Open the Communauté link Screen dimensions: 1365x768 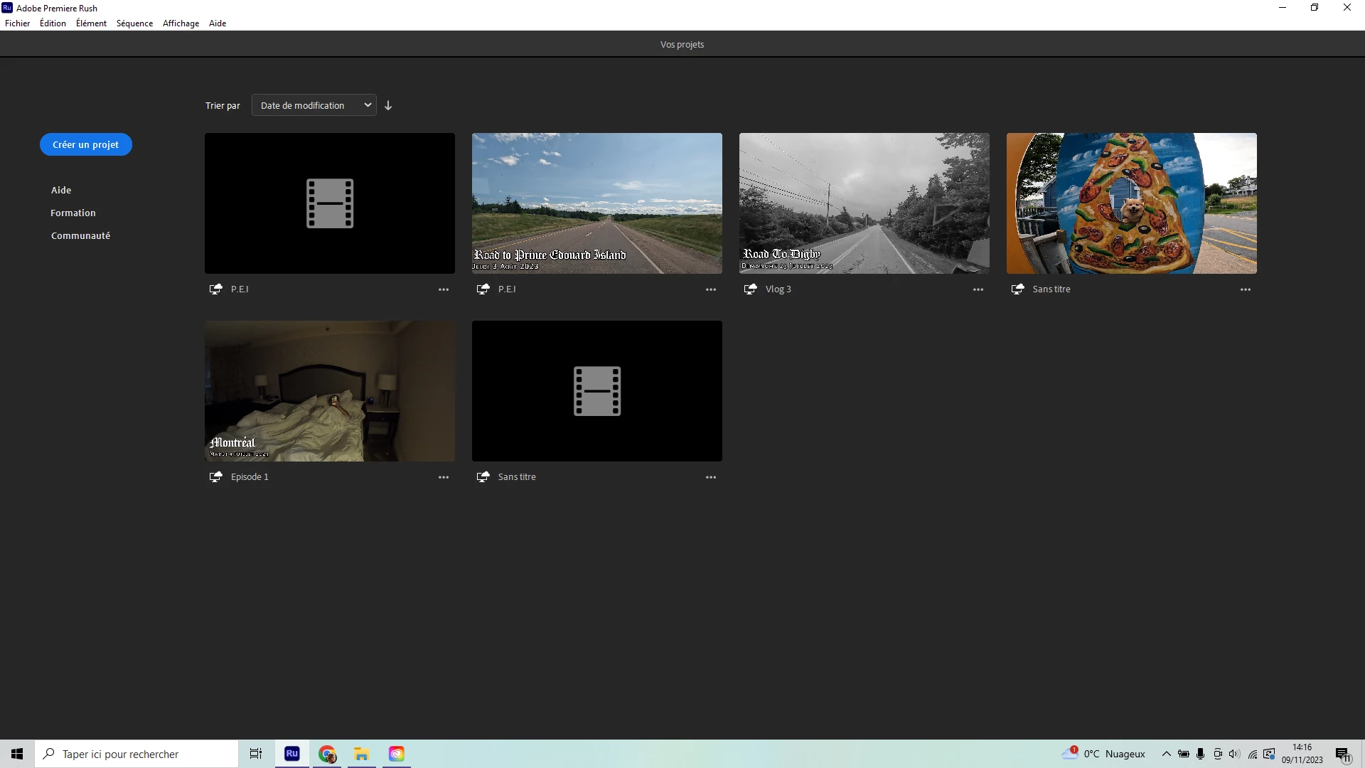click(x=80, y=235)
